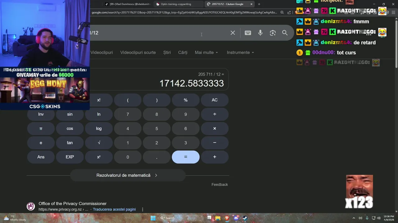
Task: Open File Explorer from the taskbar
Action: pyautogui.click(x=218, y=218)
